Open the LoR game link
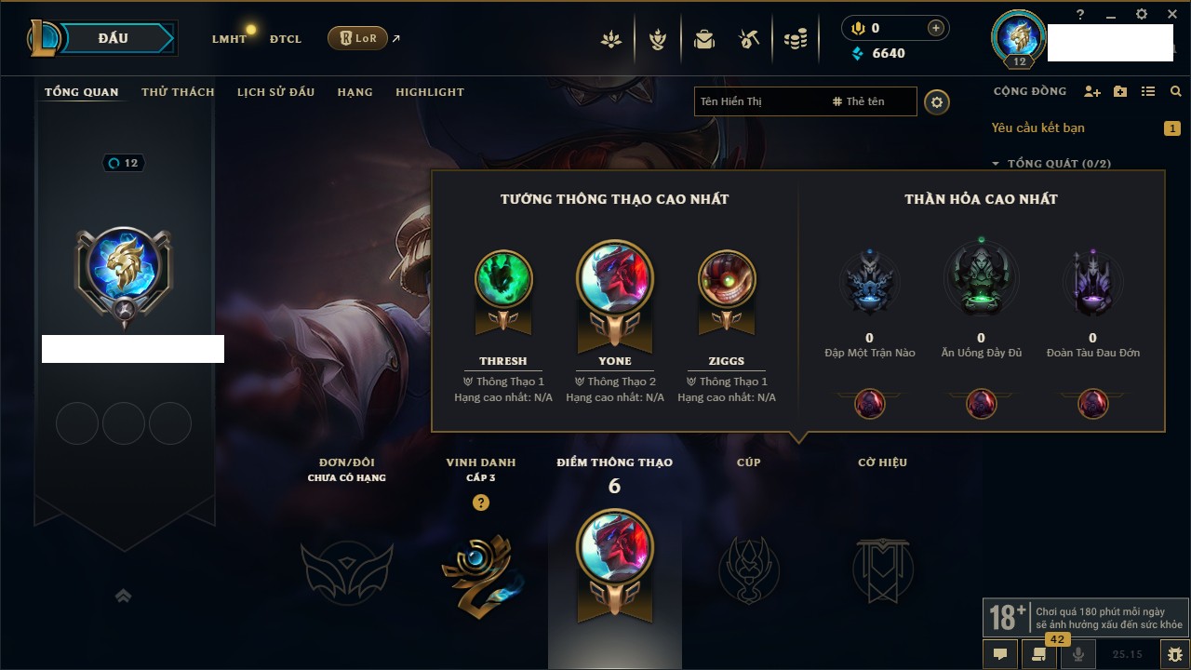1191x670 pixels. pos(357,38)
